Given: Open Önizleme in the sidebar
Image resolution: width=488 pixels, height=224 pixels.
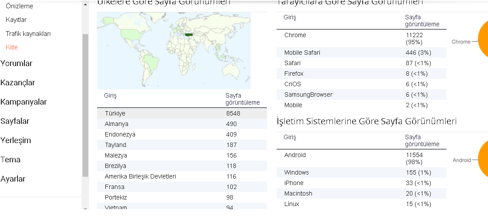Looking at the screenshot, I should pyautogui.click(x=19, y=6).
